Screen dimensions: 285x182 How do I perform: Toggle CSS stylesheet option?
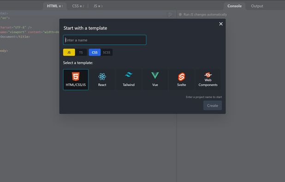95,52
